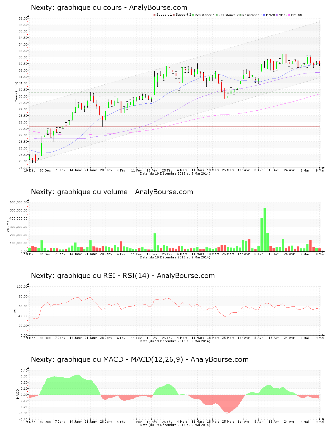Click the 30.00 value on price axis
Screen dimensions: 335x433
[x=23, y=96]
